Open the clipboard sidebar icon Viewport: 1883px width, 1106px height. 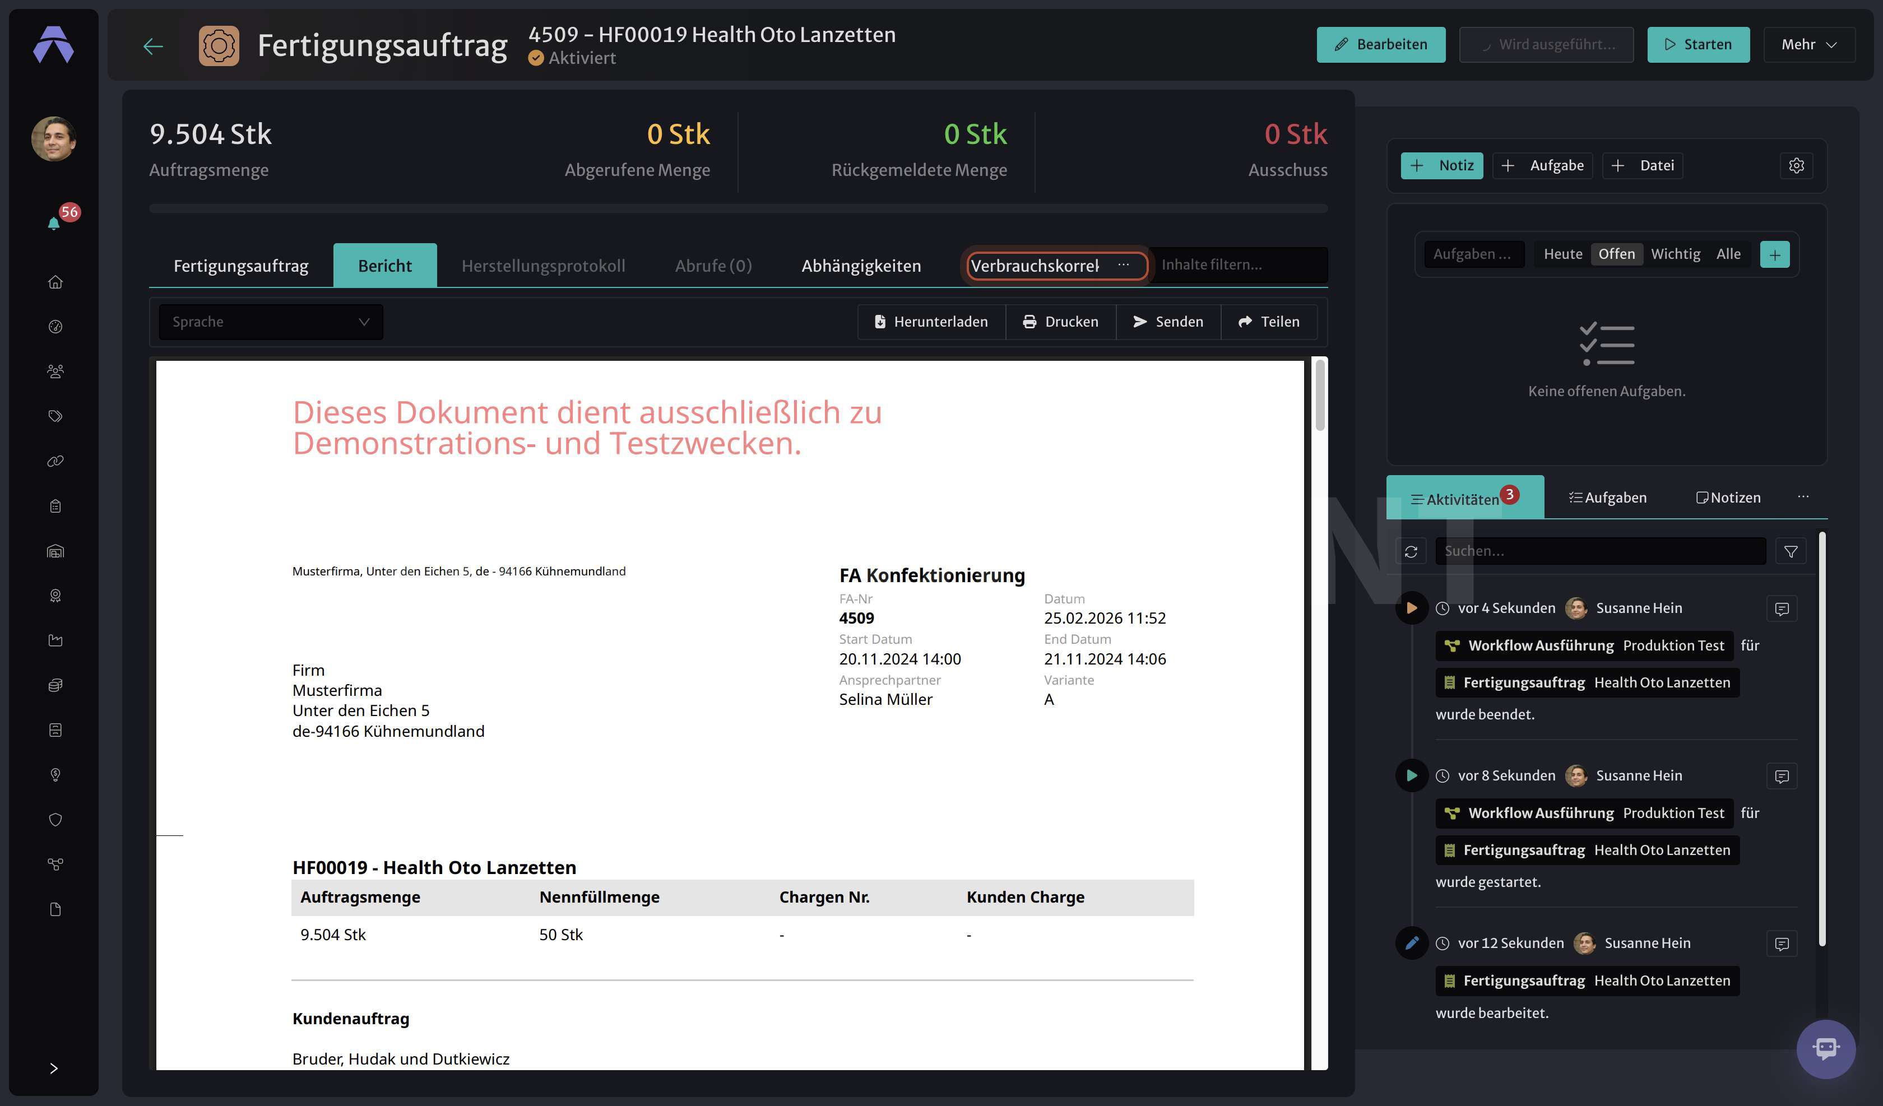pyautogui.click(x=55, y=506)
